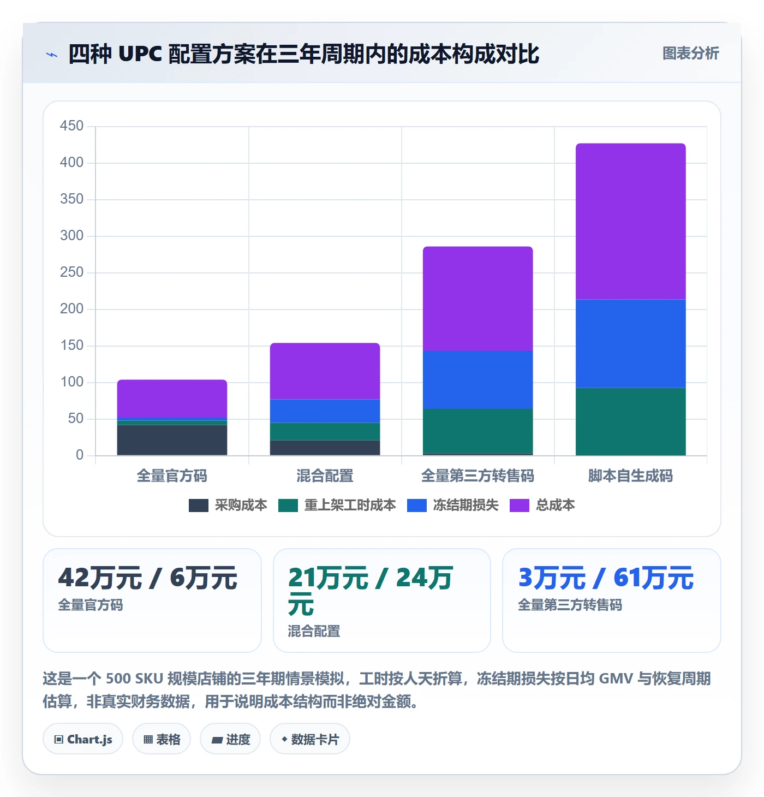
Task: Toggle the 总成本 legend item
Action: (x=542, y=505)
